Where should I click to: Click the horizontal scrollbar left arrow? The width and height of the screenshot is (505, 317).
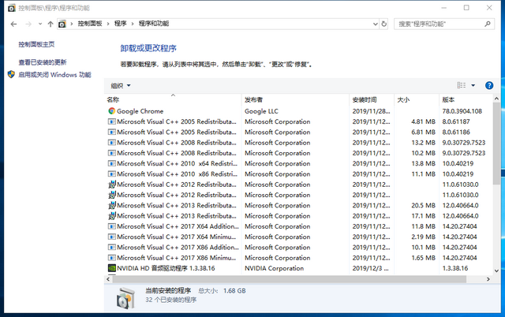point(108,279)
